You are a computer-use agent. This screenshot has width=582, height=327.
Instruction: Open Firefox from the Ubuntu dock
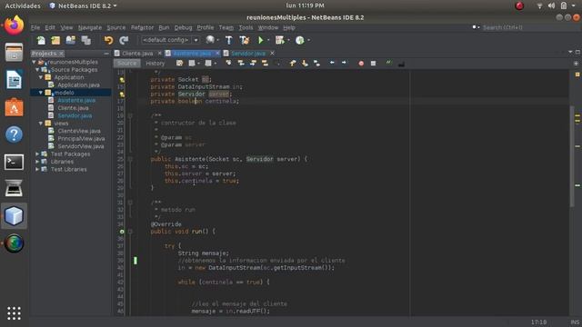tap(15, 25)
